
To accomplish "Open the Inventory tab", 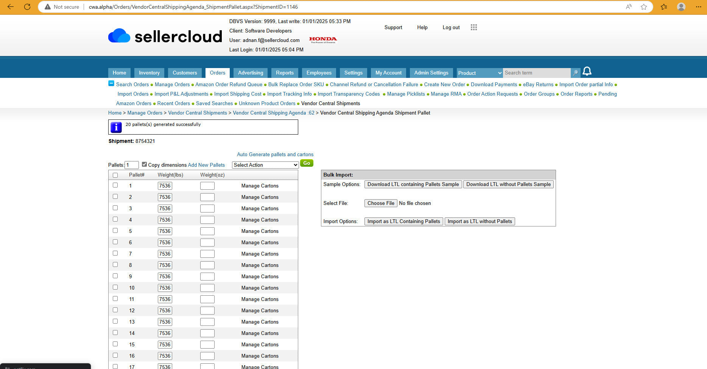I will (149, 73).
